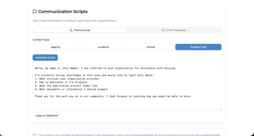254x136 pixels.
Task: Copy the script to clipboard
Action: click(47, 116)
